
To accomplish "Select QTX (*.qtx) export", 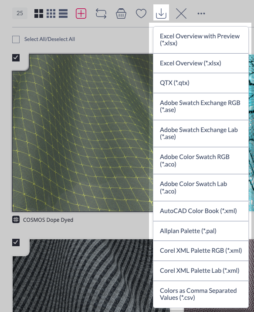I will pos(201,83).
